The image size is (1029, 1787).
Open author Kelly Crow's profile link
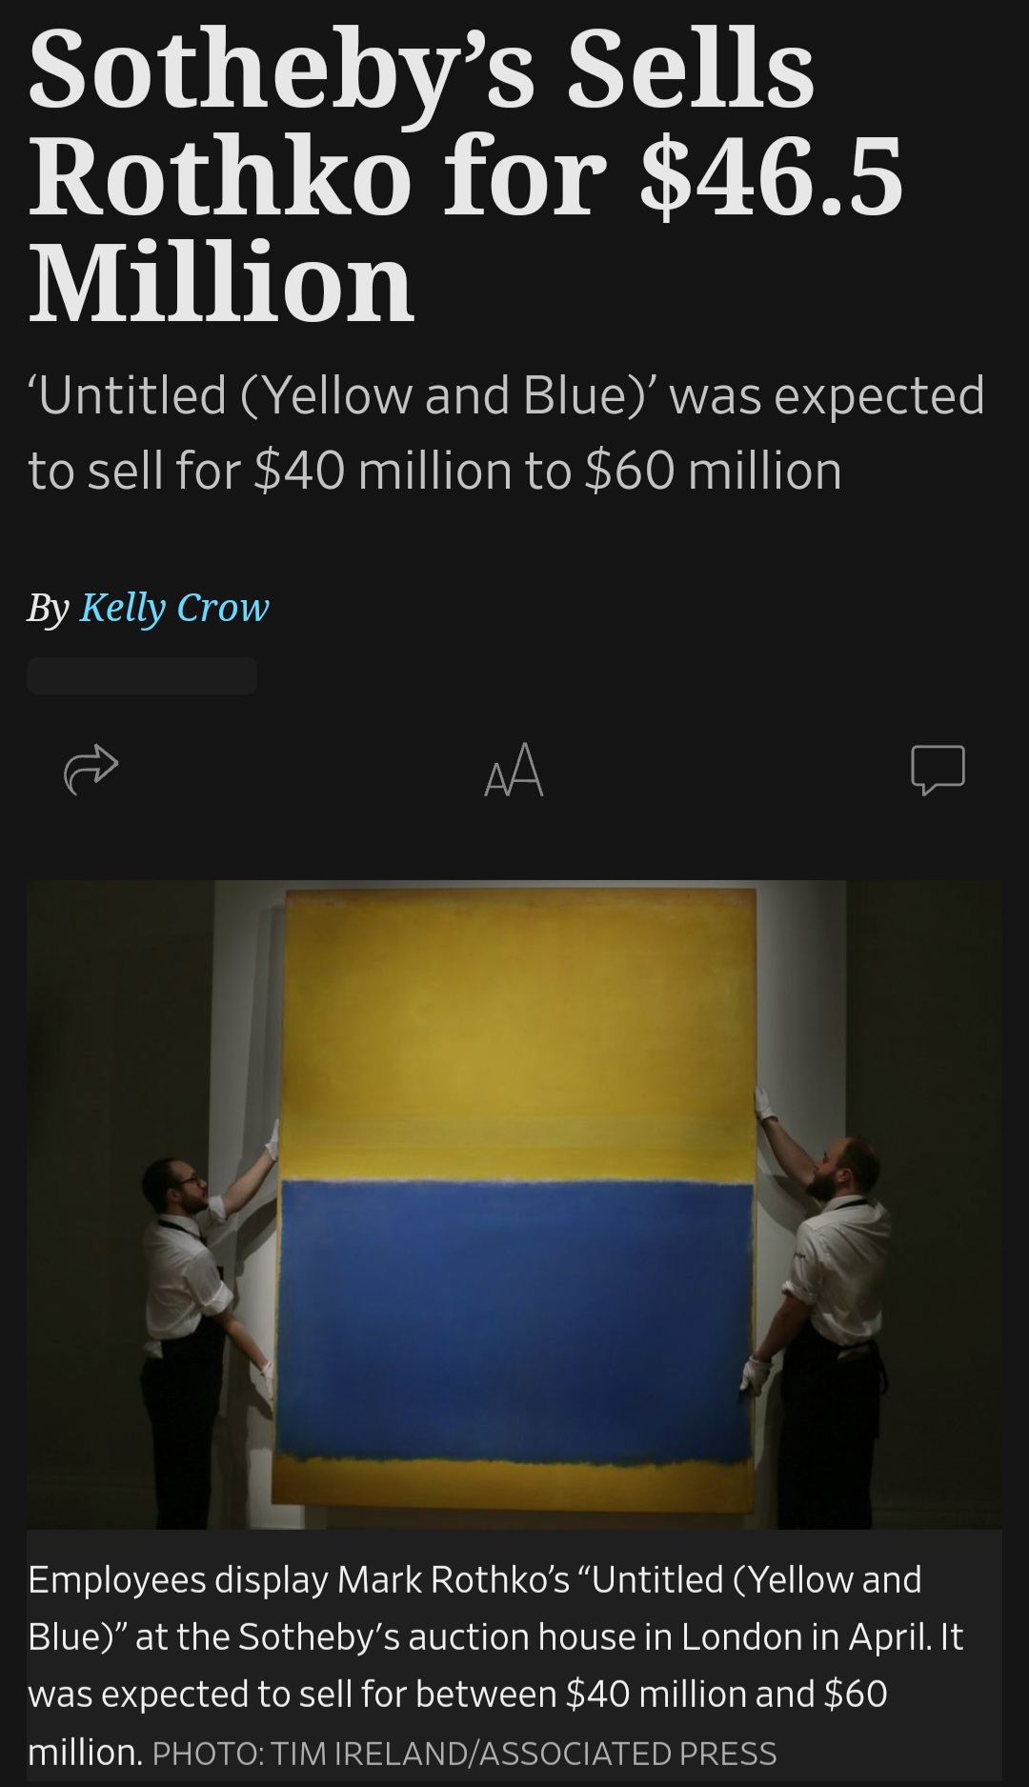coord(174,608)
